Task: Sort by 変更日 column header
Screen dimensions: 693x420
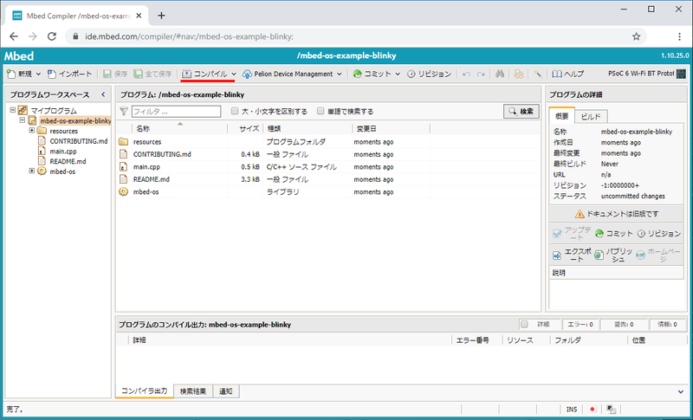Action: click(391, 128)
